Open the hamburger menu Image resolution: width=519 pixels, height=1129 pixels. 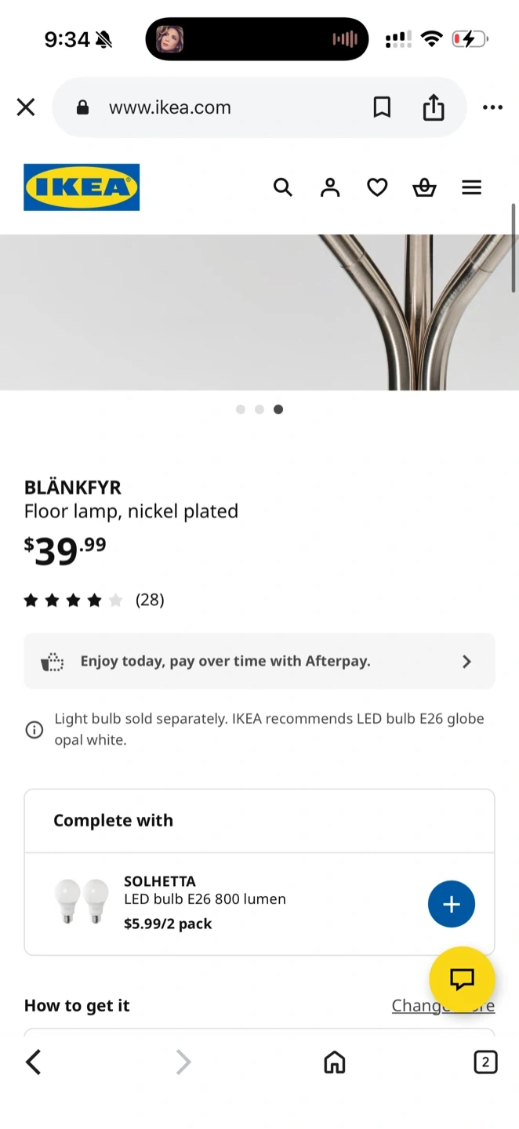(471, 187)
